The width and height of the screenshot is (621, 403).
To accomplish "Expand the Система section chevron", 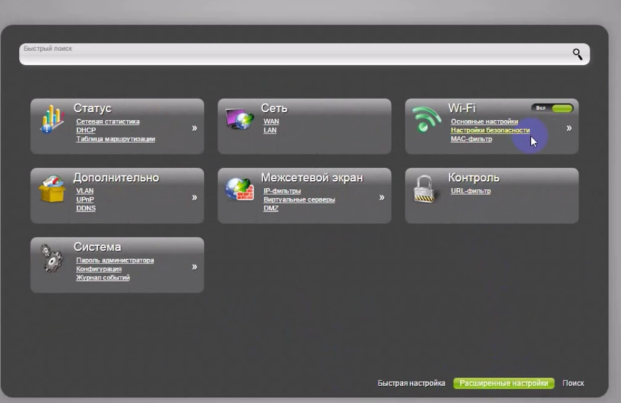I will pyautogui.click(x=194, y=267).
